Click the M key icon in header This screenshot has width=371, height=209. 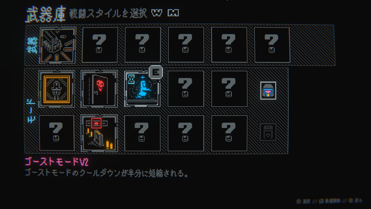click(174, 13)
